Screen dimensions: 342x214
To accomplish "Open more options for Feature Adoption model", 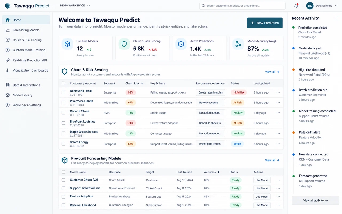I will pyautogui.click(x=278, y=197).
